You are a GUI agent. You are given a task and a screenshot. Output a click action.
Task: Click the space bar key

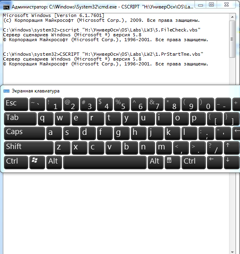click(105, 162)
